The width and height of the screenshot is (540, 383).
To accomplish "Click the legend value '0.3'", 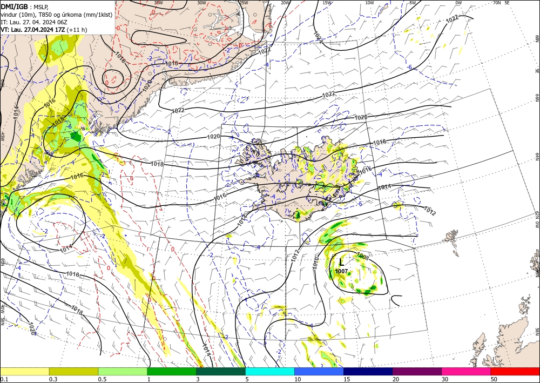I will (53, 379).
